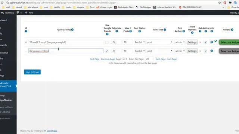Viewport: 239px width, 134px height.
Task: Open Item Type dropdown in second row
Action: coord(159,51)
